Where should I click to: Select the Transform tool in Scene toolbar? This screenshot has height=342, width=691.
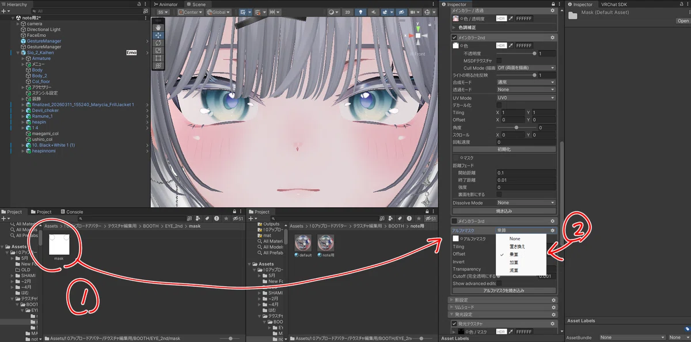point(158,66)
